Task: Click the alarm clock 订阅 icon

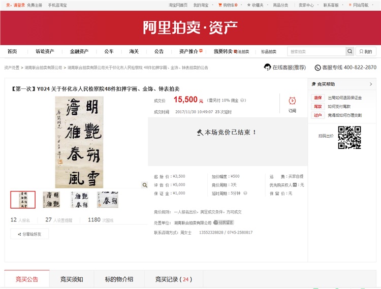Action: (x=292, y=101)
